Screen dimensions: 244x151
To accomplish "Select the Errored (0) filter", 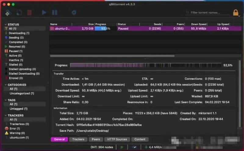I will (x=25, y=78).
